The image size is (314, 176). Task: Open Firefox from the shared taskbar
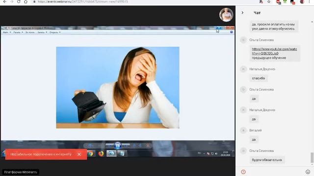click(x=101, y=154)
